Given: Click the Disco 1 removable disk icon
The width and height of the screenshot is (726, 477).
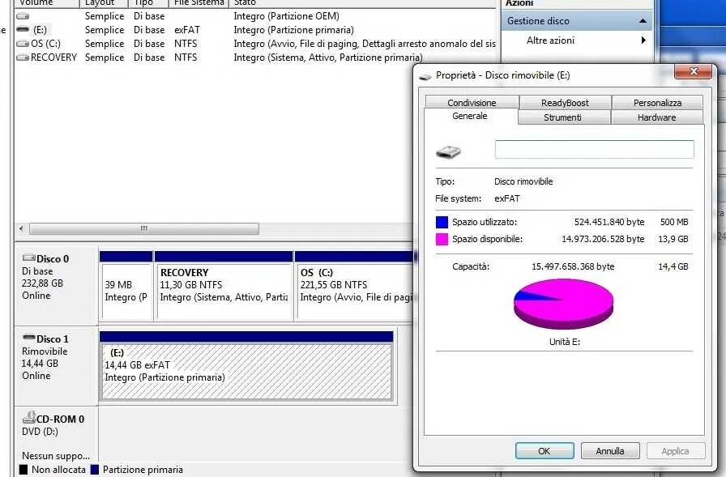Looking at the screenshot, I should [x=28, y=338].
